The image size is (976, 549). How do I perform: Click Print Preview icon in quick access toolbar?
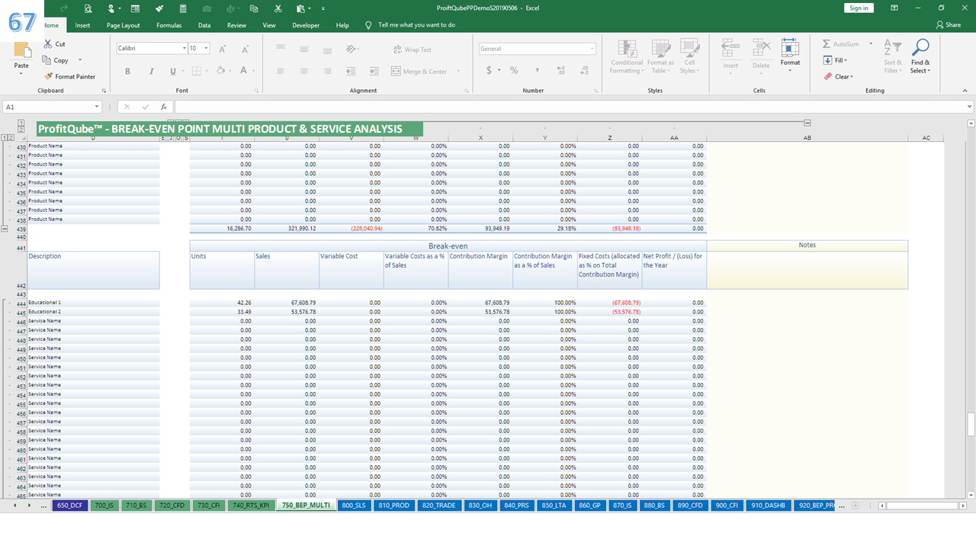pos(88,8)
